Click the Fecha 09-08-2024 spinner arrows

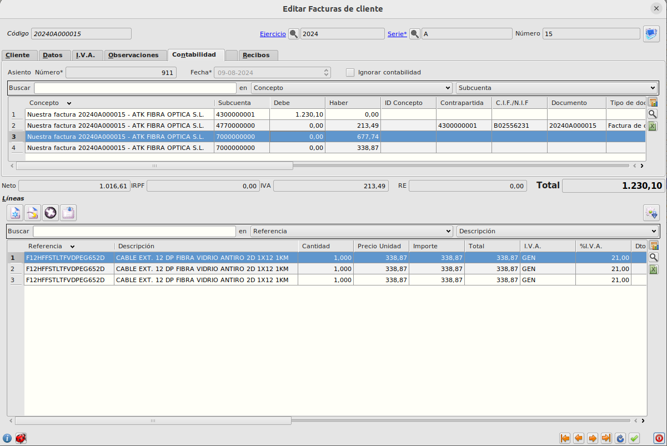tap(327, 72)
